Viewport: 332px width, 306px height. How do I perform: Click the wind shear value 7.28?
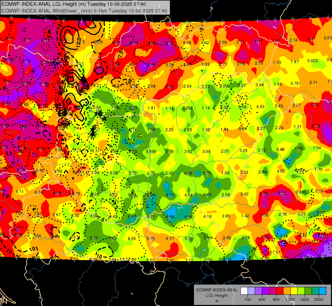point(115,107)
